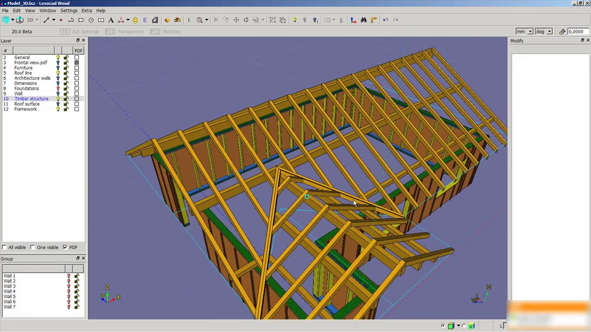Image resolution: width=591 pixels, height=332 pixels.
Task: Open the Window menu
Action: coord(48,10)
